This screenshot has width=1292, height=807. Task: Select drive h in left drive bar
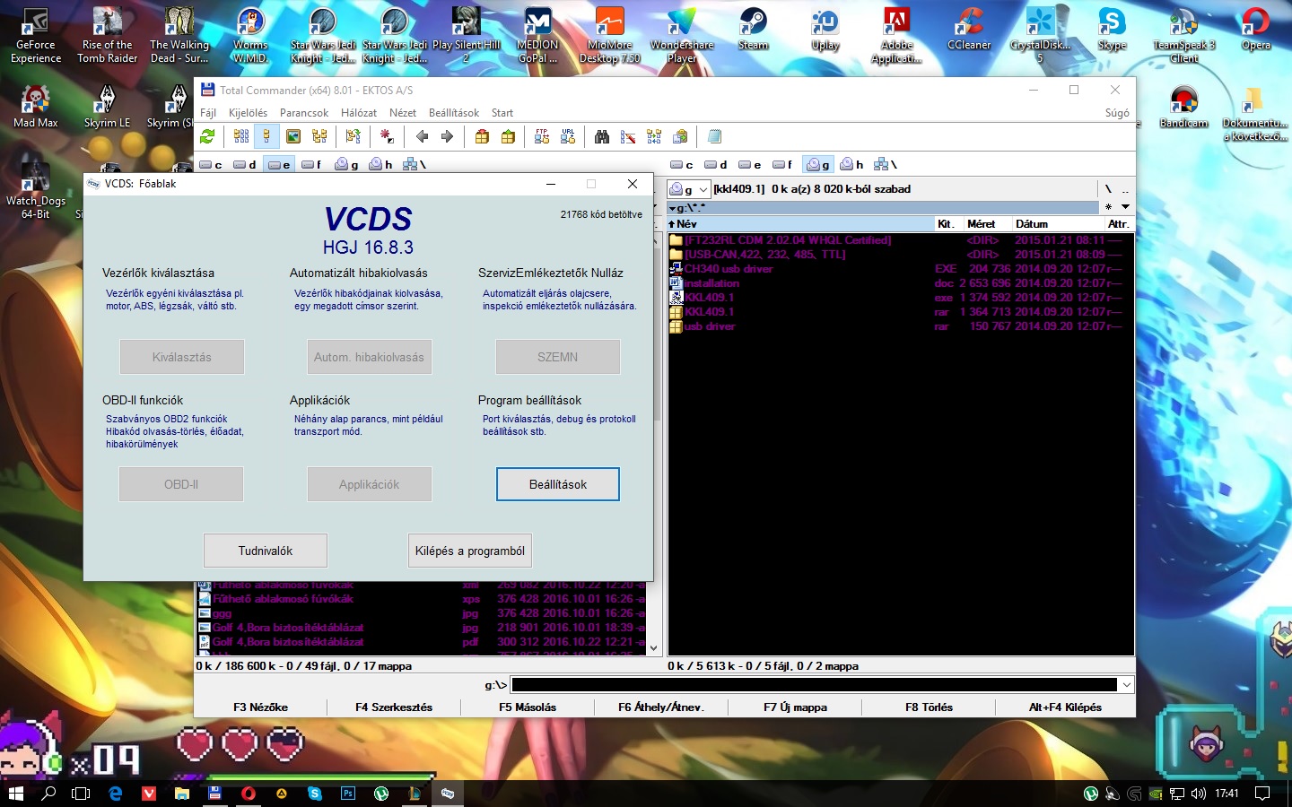tap(381, 164)
